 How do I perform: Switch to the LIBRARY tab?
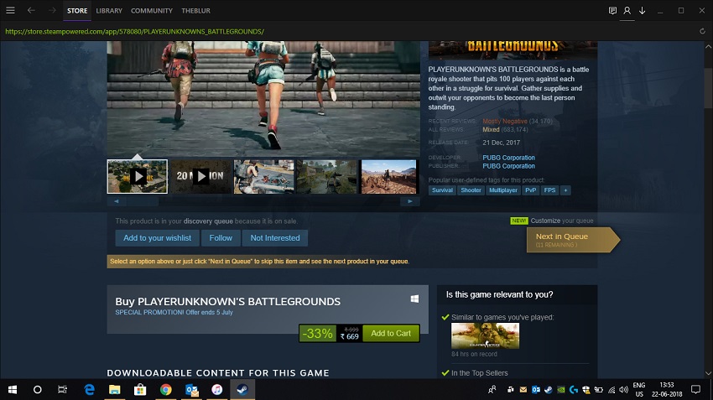[x=109, y=11]
